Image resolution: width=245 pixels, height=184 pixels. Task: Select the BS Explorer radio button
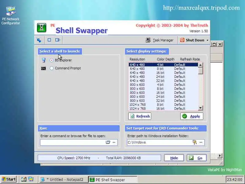click(51, 60)
